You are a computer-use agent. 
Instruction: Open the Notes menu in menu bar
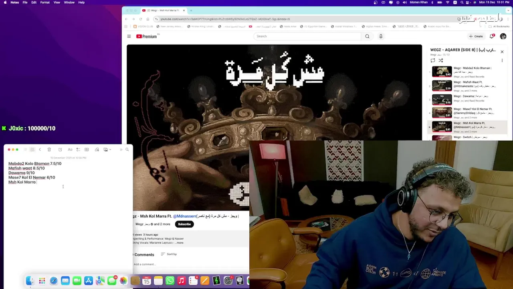click(x=14, y=2)
